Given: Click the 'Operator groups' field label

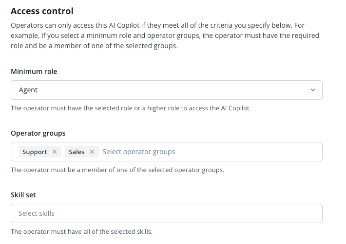Looking at the screenshot, I should tap(38, 133).
